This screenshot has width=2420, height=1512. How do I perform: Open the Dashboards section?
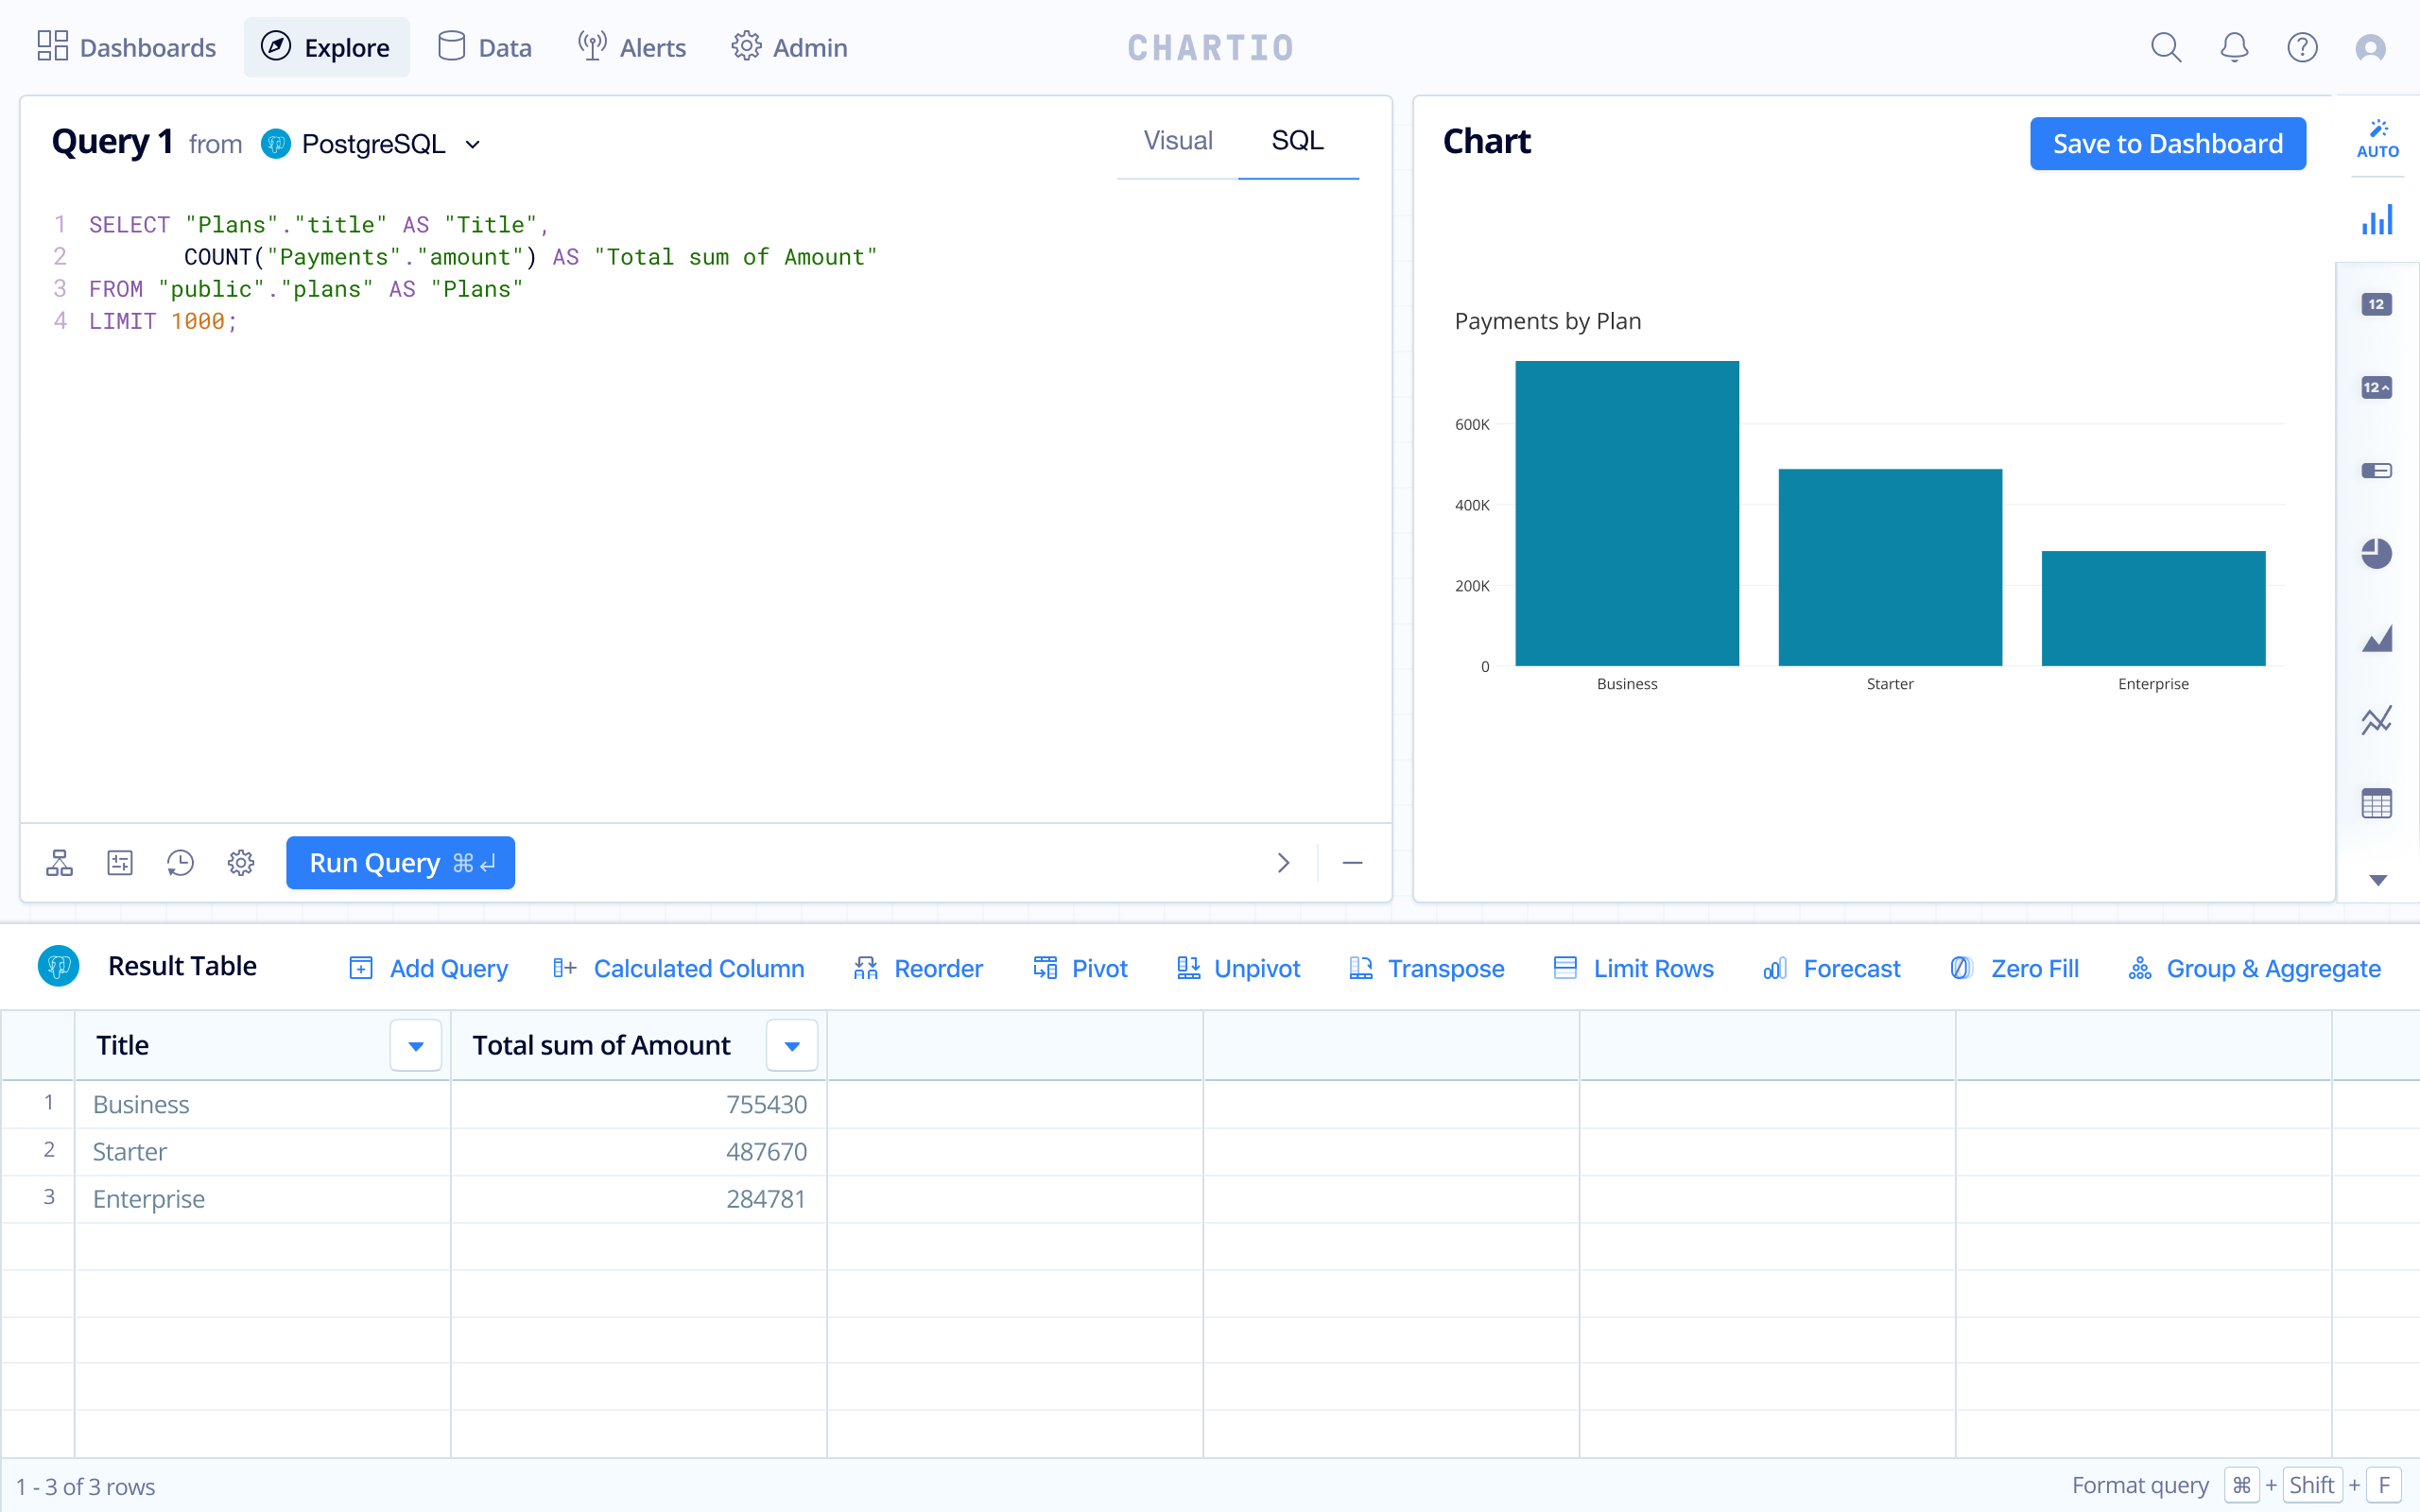(126, 47)
